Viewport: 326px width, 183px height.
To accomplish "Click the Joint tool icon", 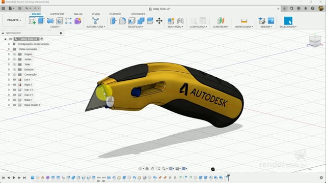I will pyautogui.click(x=180, y=21).
